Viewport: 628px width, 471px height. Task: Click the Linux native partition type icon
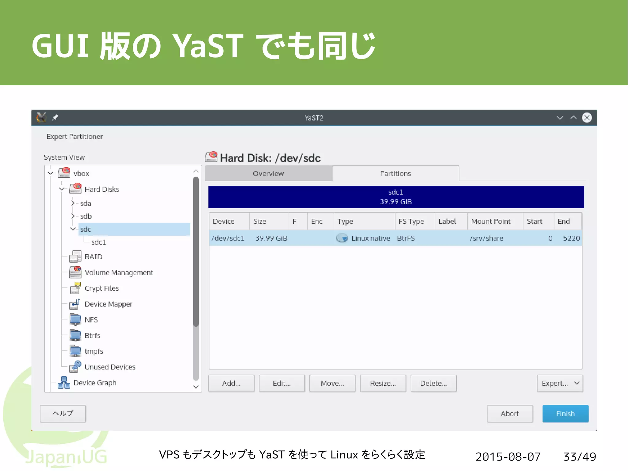coord(342,238)
